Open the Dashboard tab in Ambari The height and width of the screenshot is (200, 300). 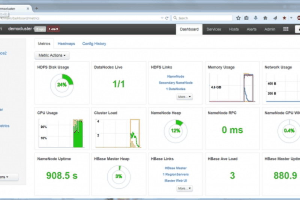point(189,29)
